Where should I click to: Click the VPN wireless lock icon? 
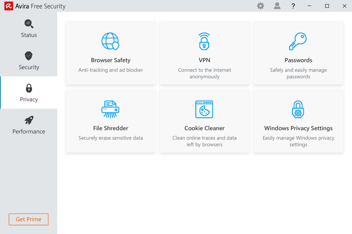click(204, 41)
